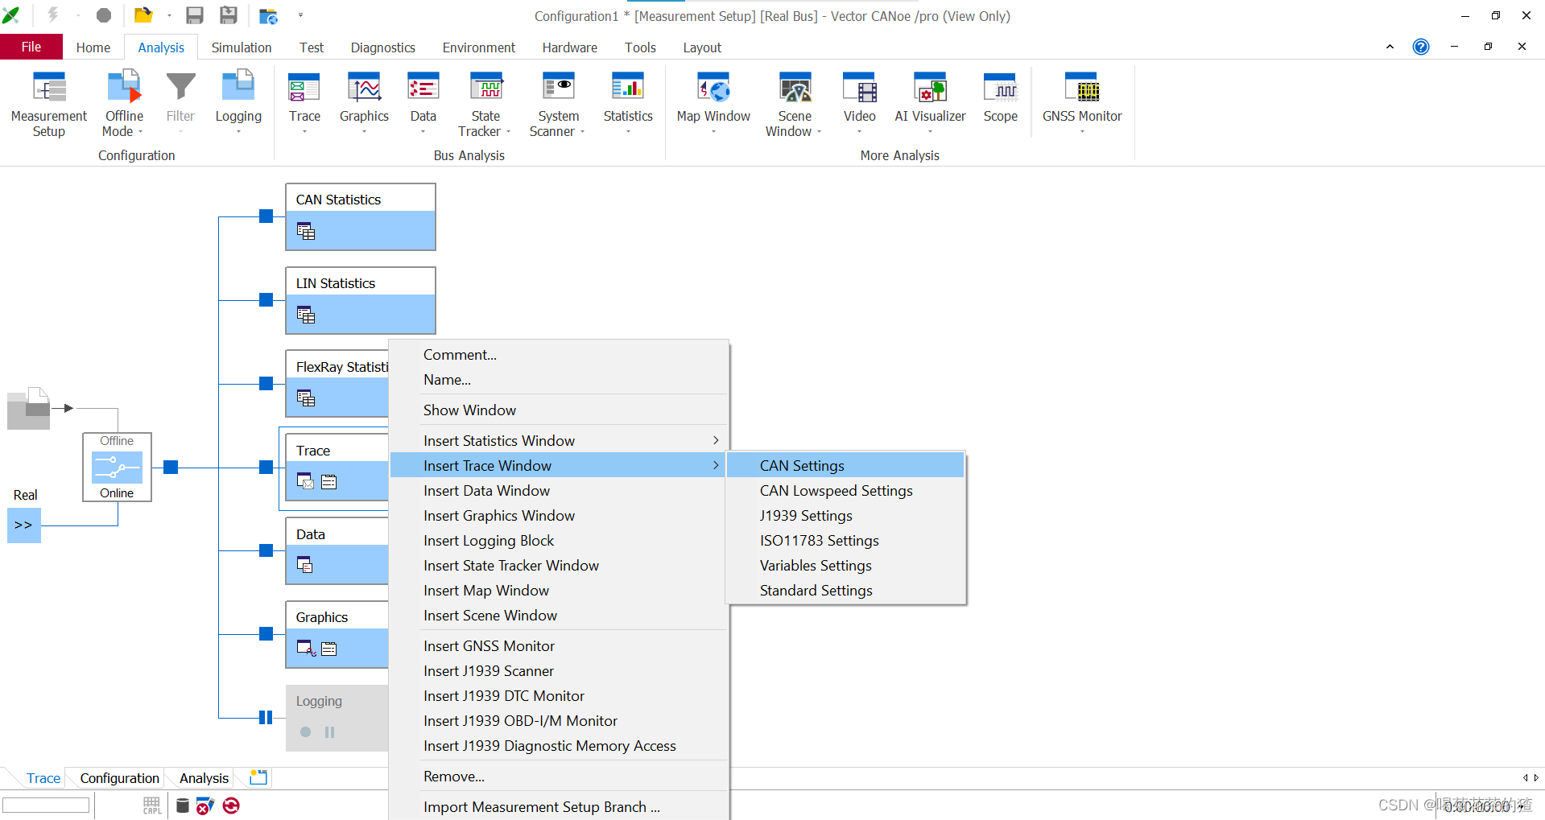Open the GNSS Monitor ribbon icon
Viewport: 1545px width, 820px height.
pos(1081,89)
